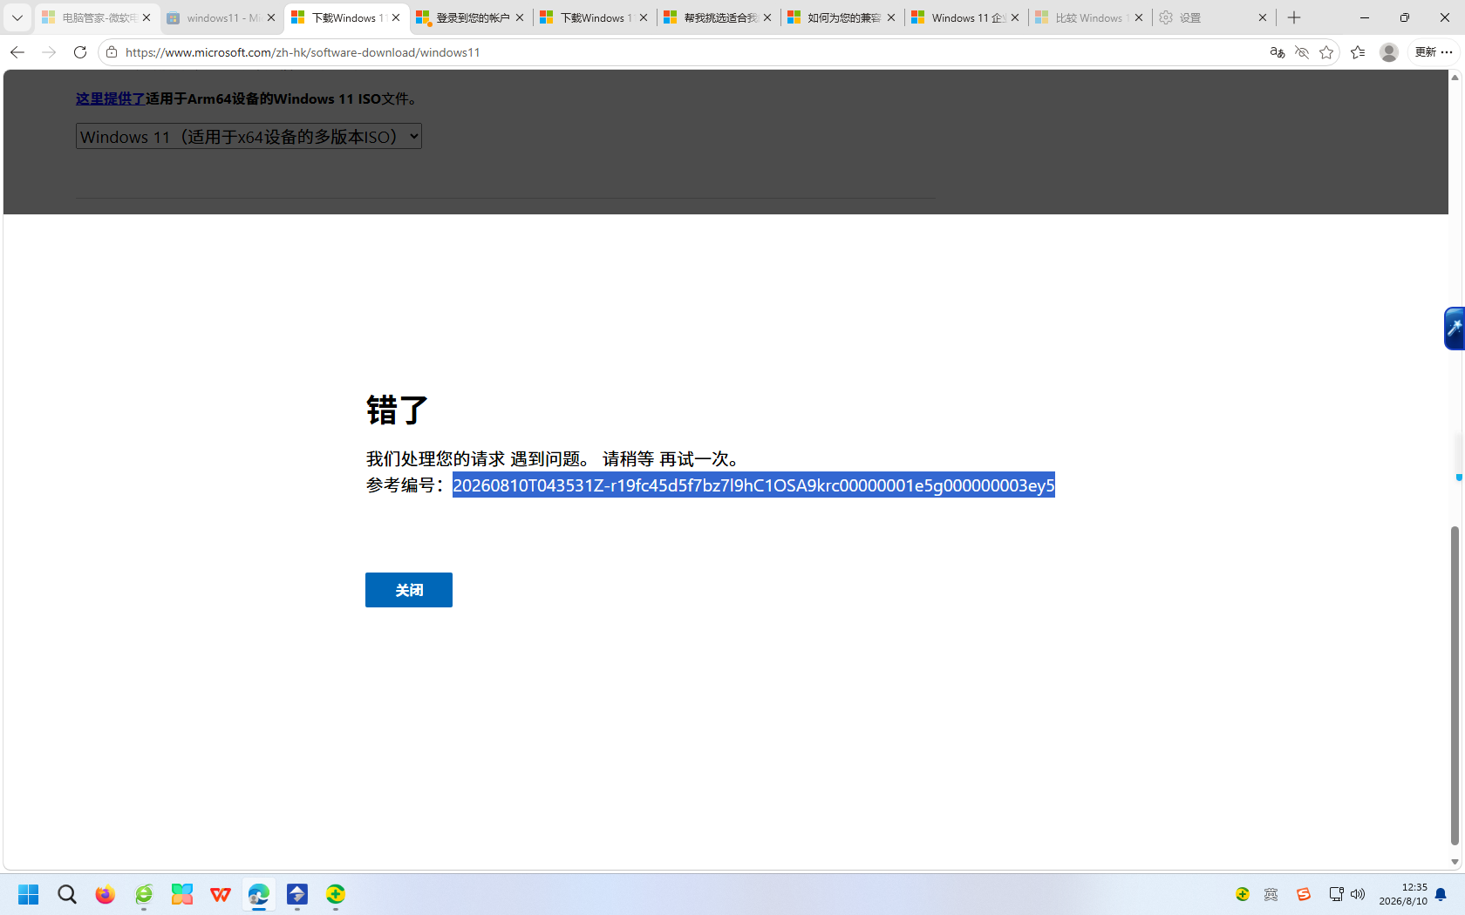The width and height of the screenshot is (1465, 915).
Task: Follow the 这里提供了 link
Action: pyautogui.click(x=110, y=98)
